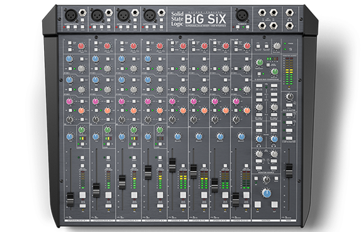
Task: Click the headphone icon between output jacks
Action: pos(289,19)
